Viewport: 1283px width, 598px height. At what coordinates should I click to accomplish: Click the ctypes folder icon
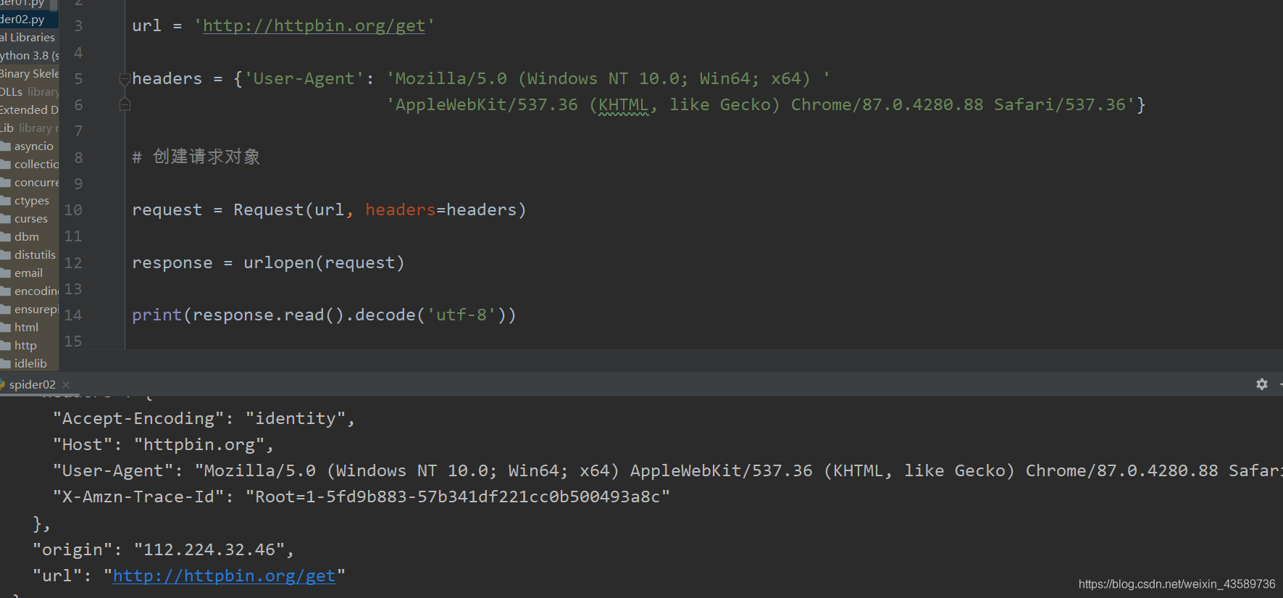coord(5,201)
